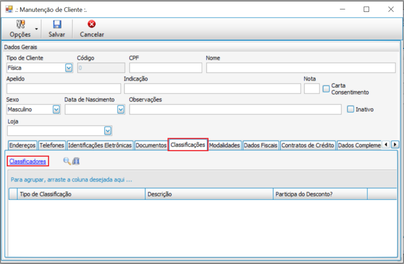Viewport: 404px width, 264px height.
Task: Click the grid row selector header cell
Action: tap(13, 194)
